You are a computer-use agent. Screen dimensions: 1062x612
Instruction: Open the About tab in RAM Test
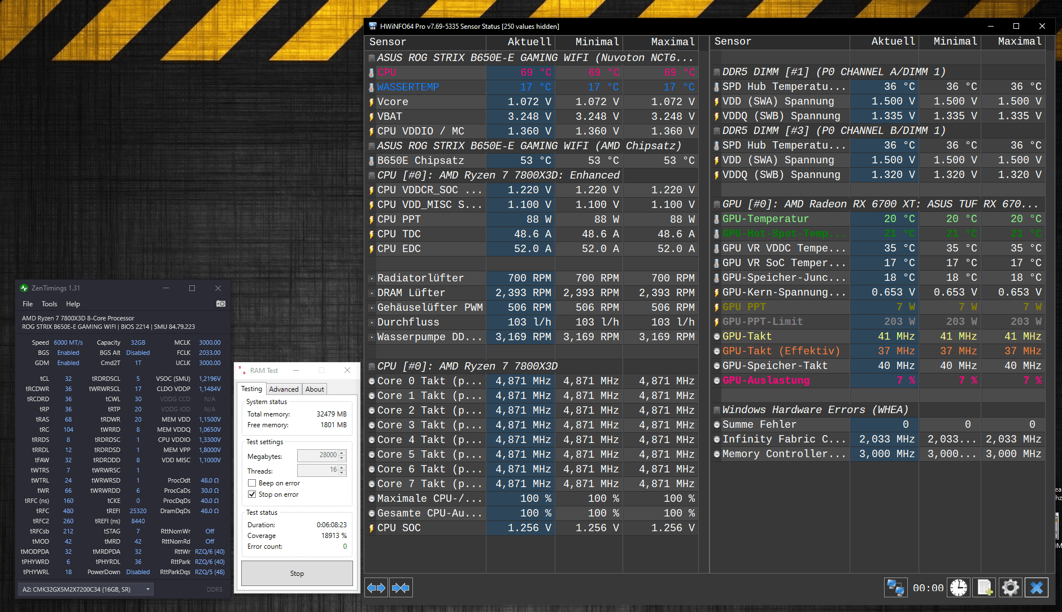tap(315, 389)
